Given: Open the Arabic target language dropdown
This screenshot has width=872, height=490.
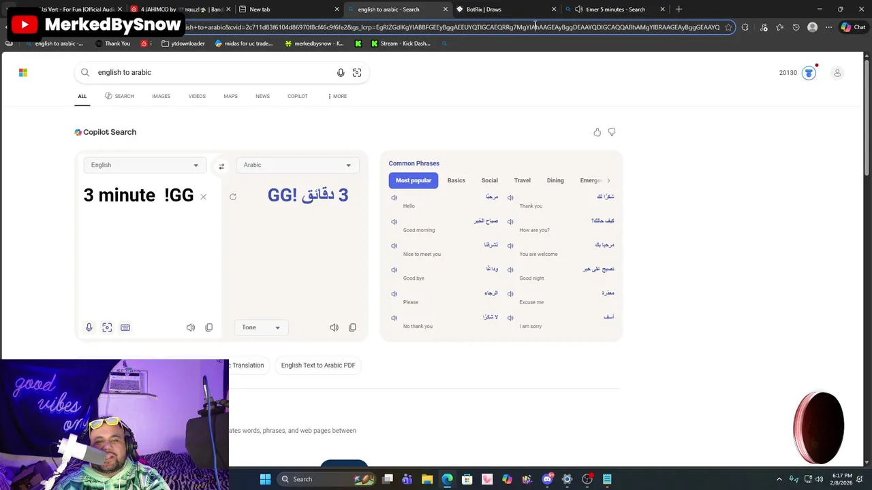Looking at the screenshot, I should click(296, 165).
